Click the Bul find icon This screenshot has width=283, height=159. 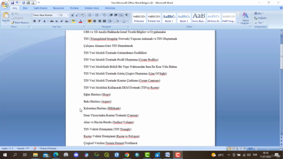click(x=256, y=14)
